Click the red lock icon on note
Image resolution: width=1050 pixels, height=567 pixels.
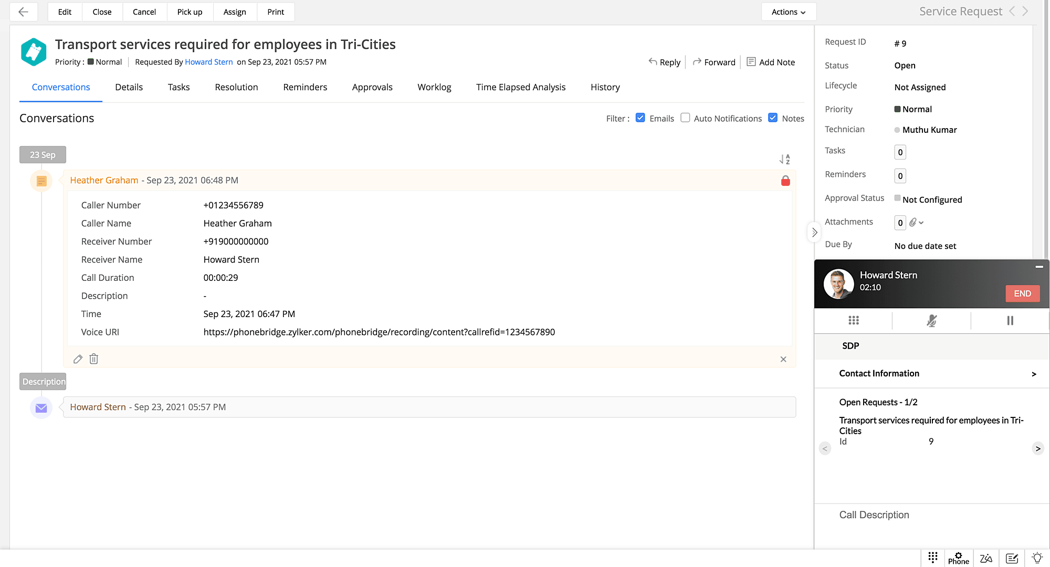point(785,181)
